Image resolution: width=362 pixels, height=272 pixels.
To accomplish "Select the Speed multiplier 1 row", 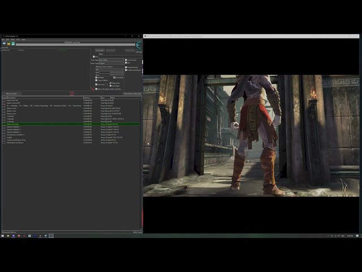I will (x=71, y=127).
